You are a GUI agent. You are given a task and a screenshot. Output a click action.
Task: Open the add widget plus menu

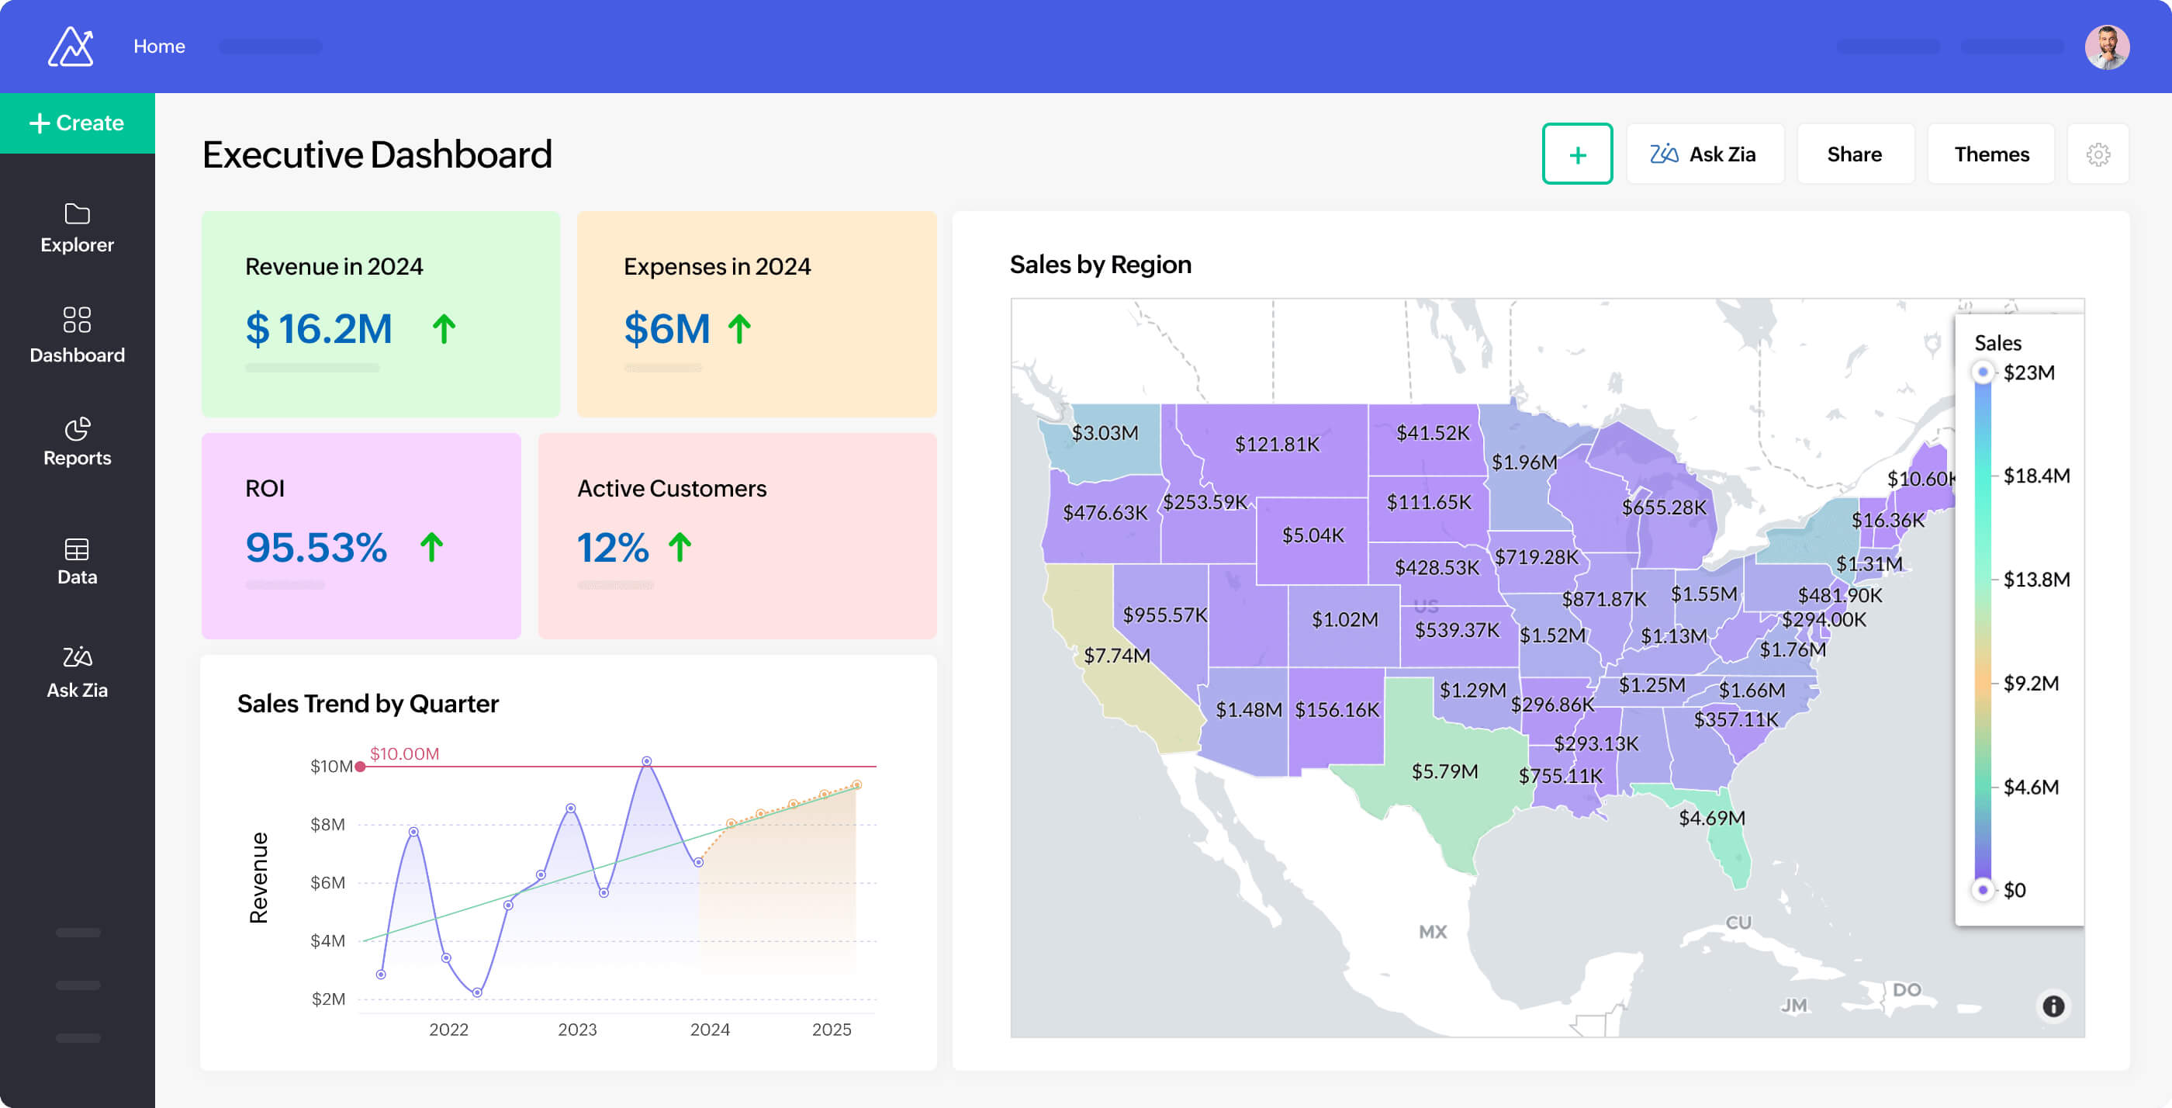pos(1578,154)
